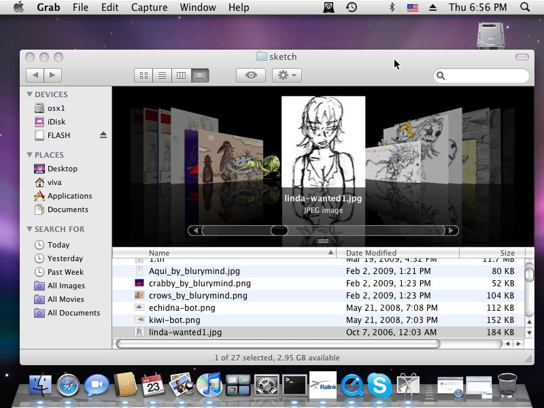Screen dimensions: 544x408
Task: Open the Edit menu
Action: pyautogui.click(x=109, y=7)
